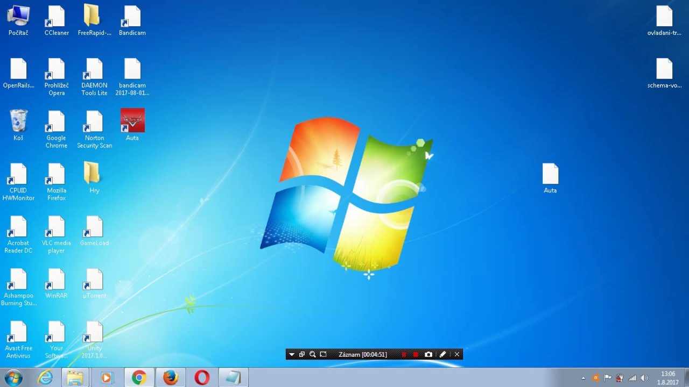Select the Avast Free Antivirus shortcut
The image size is (689, 387).
point(18,340)
